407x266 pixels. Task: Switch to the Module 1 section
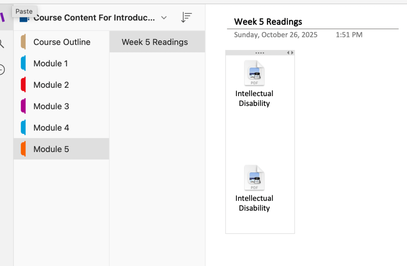(50, 64)
